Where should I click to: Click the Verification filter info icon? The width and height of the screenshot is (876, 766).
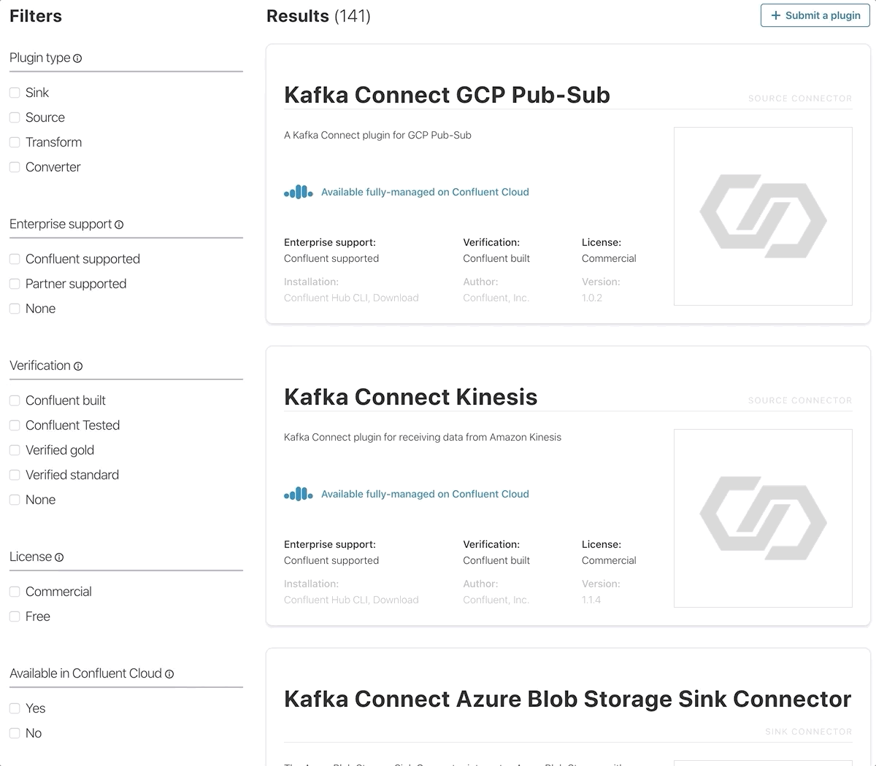(x=78, y=366)
